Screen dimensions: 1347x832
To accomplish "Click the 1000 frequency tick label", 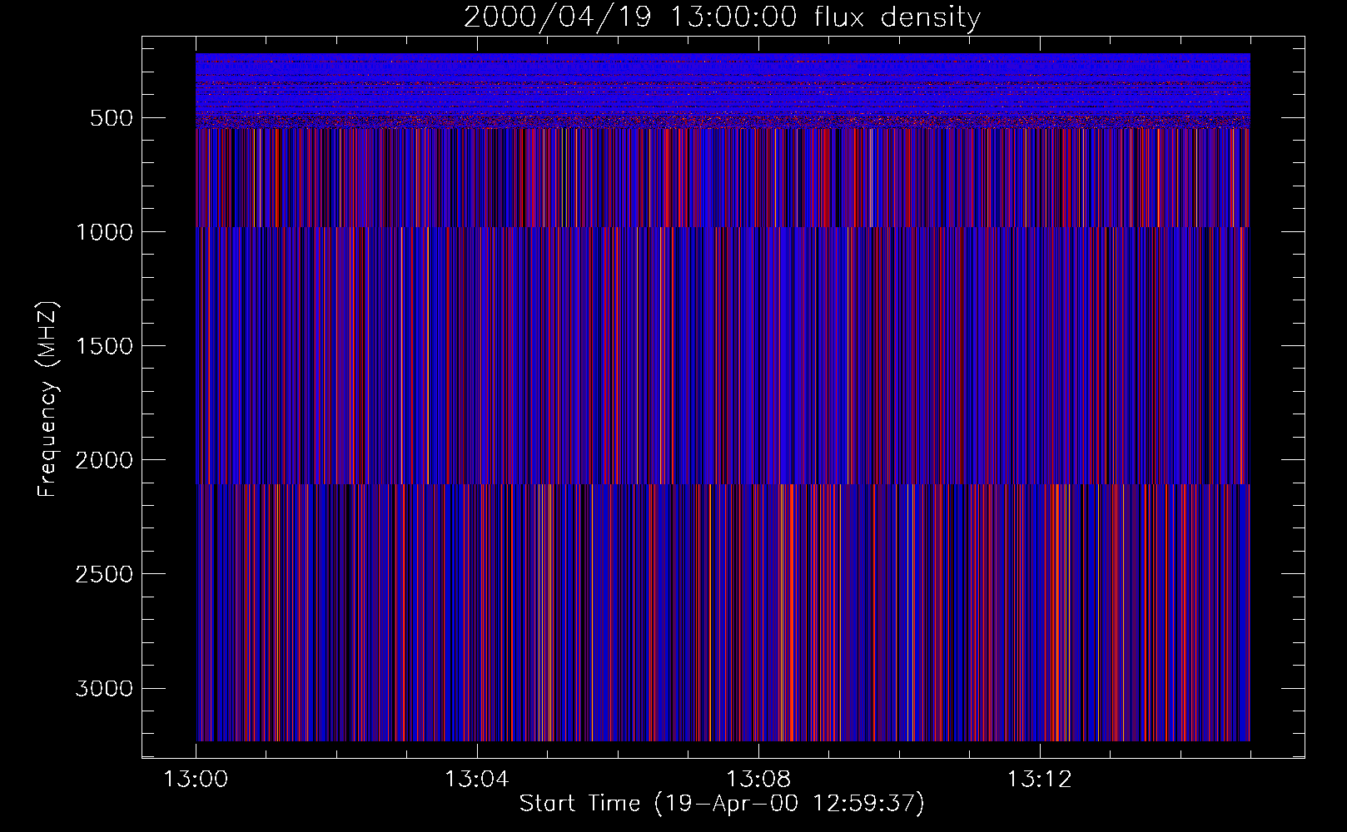I will tap(104, 232).
